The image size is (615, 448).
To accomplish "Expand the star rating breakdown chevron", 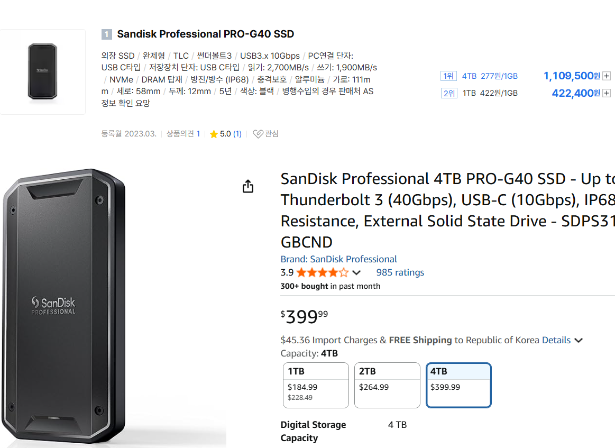I will click(357, 273).
